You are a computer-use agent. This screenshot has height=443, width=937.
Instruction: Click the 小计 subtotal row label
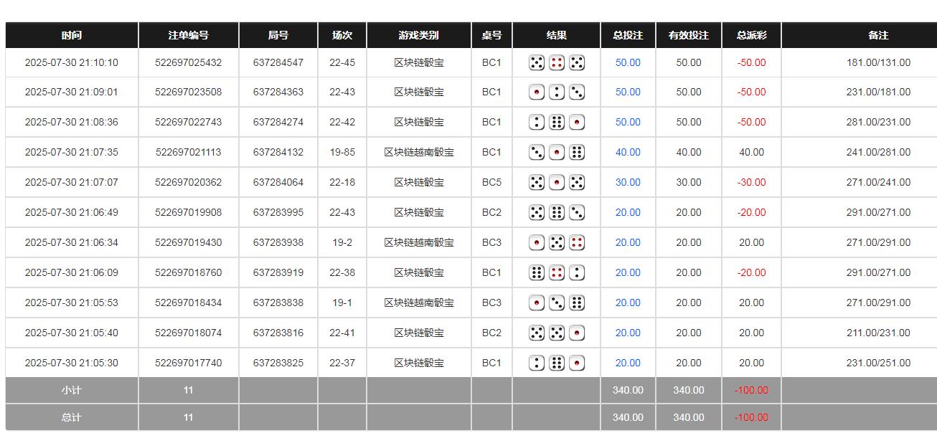[72, 390]
